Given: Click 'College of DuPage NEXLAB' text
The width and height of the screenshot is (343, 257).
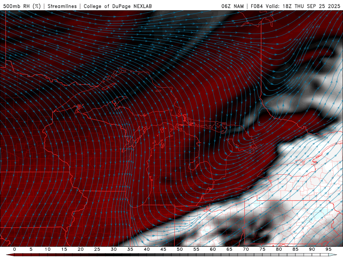Looking at the screenshot, I should (x=117, y=6).
